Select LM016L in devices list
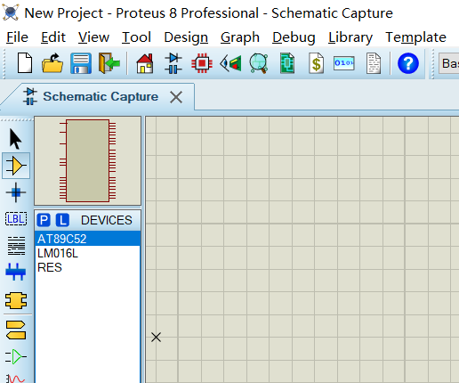 [x=87, y=253]
